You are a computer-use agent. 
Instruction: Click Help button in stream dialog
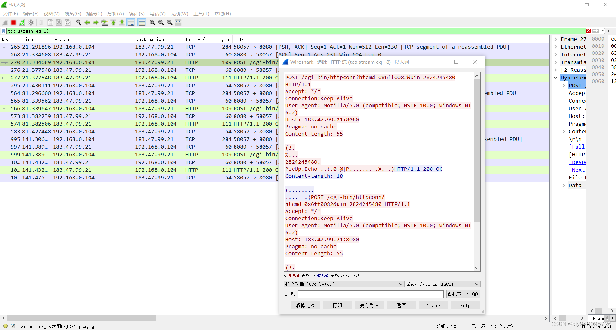[466, 306]
